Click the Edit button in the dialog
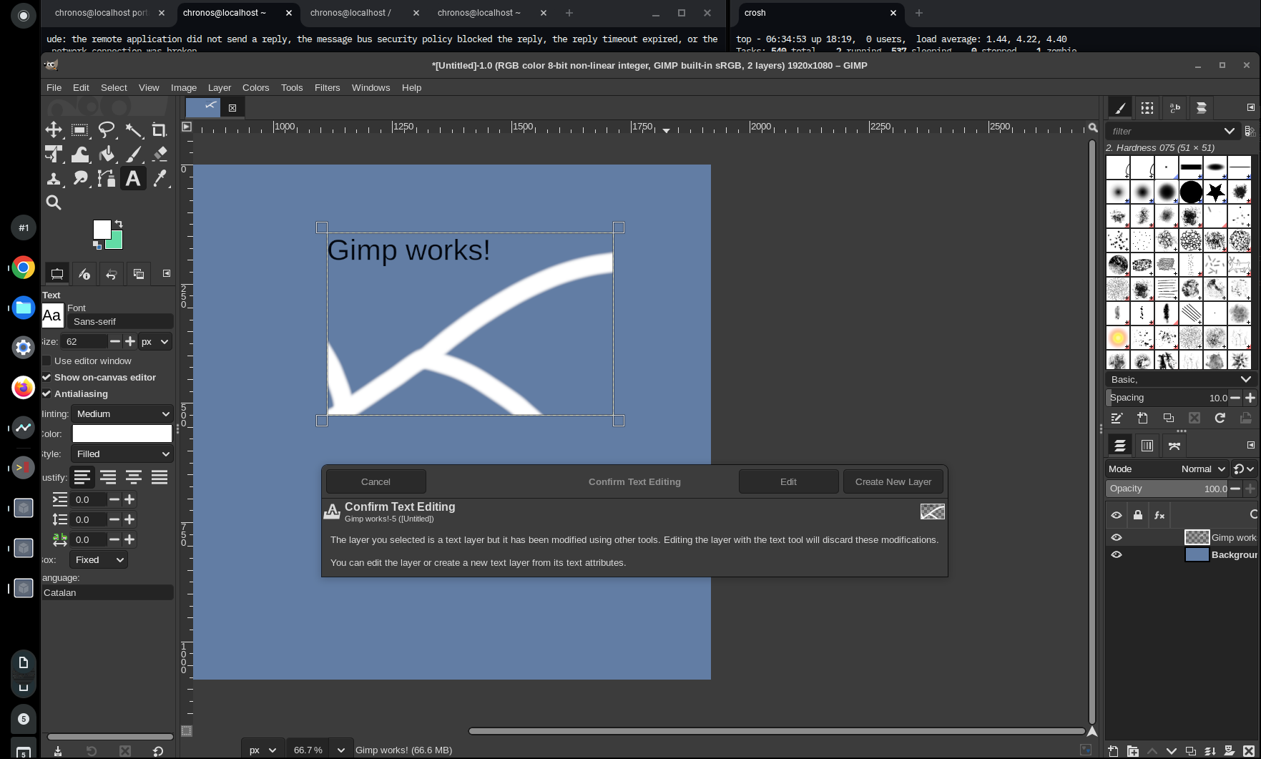The height and width of the screenshot is (759, 1261). coord(788,481)
